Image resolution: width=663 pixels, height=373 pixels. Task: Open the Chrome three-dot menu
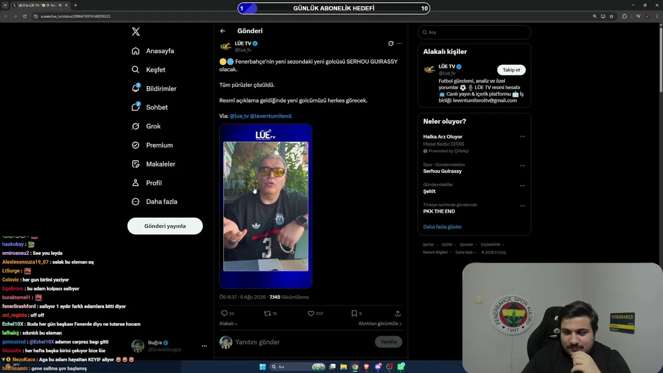coord(657,16)
